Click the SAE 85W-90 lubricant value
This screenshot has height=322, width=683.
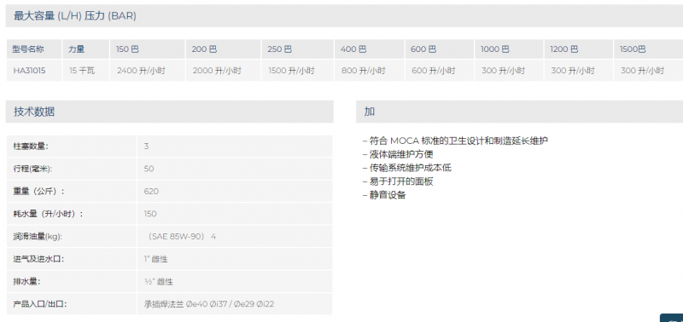coord(181,237)
